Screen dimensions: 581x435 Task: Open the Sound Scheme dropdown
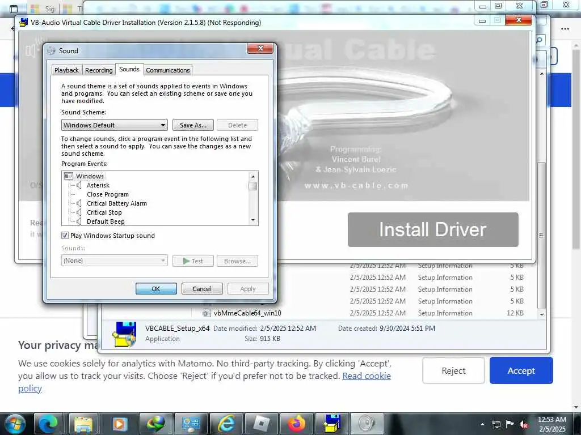pos(115,125)
